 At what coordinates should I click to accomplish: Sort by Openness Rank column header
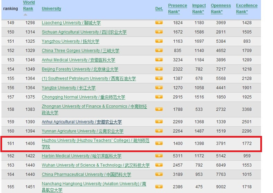click(221, 9)
